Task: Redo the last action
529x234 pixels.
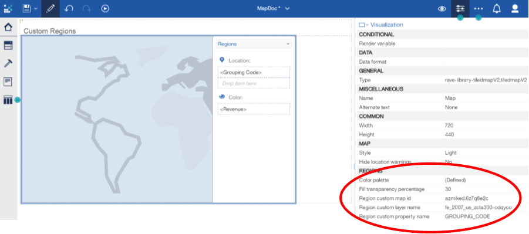Action: pyautogui.click(x=87, y=9)
